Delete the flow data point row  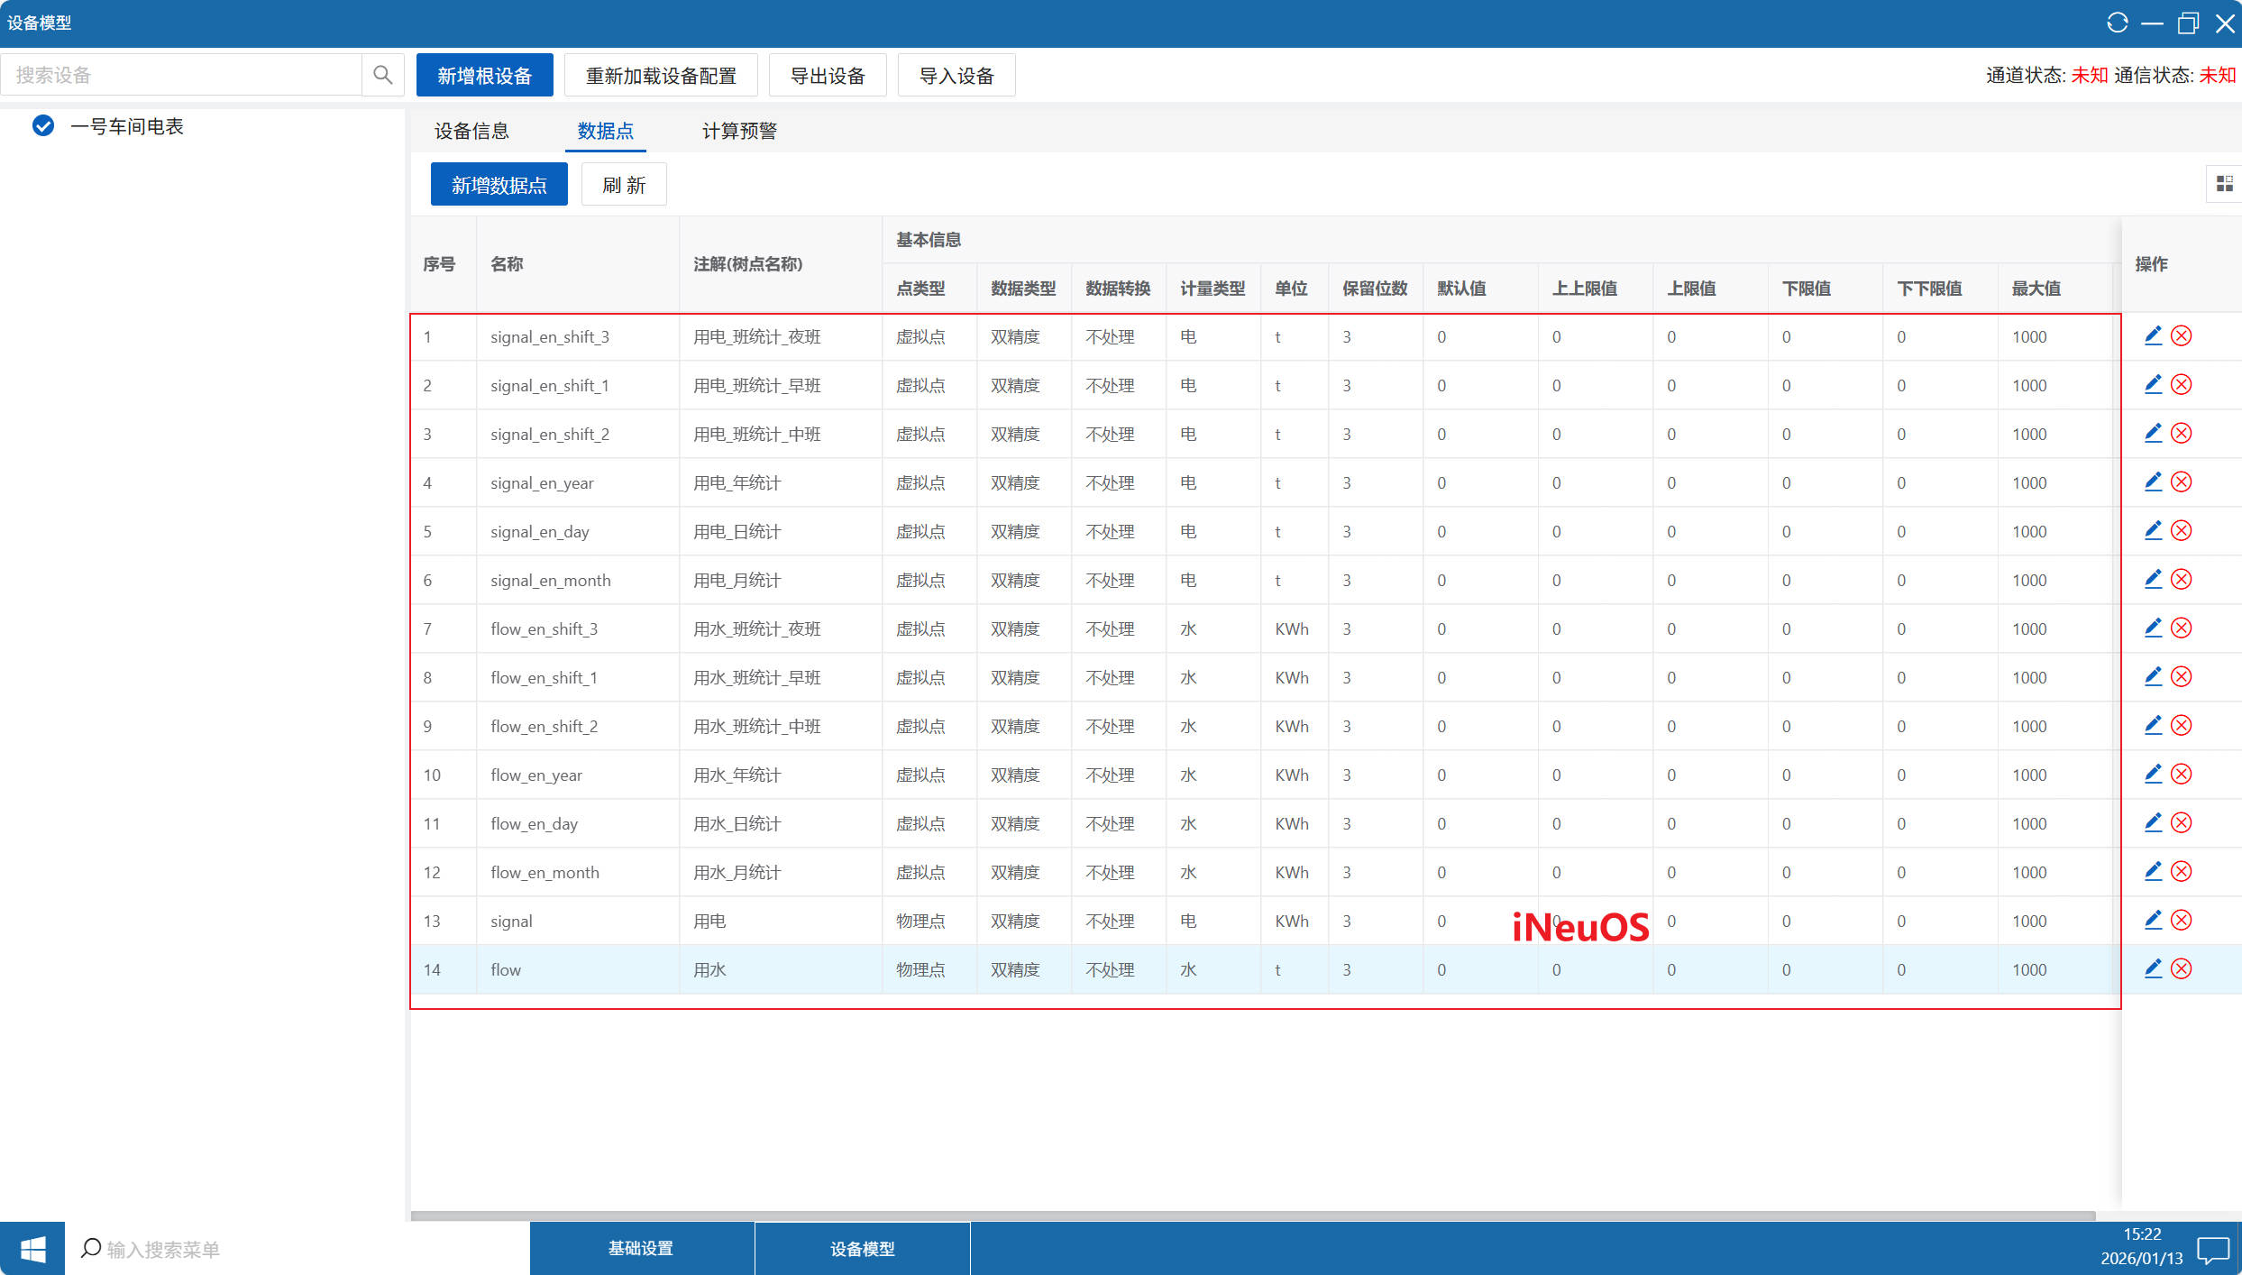[x=2181, y=969]
